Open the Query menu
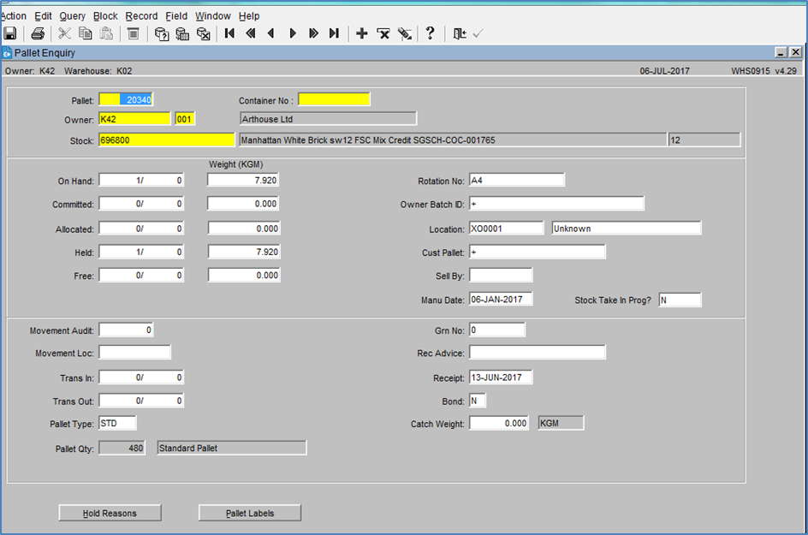808x535 pixels. pyautogui.click(x=72, y=16)
